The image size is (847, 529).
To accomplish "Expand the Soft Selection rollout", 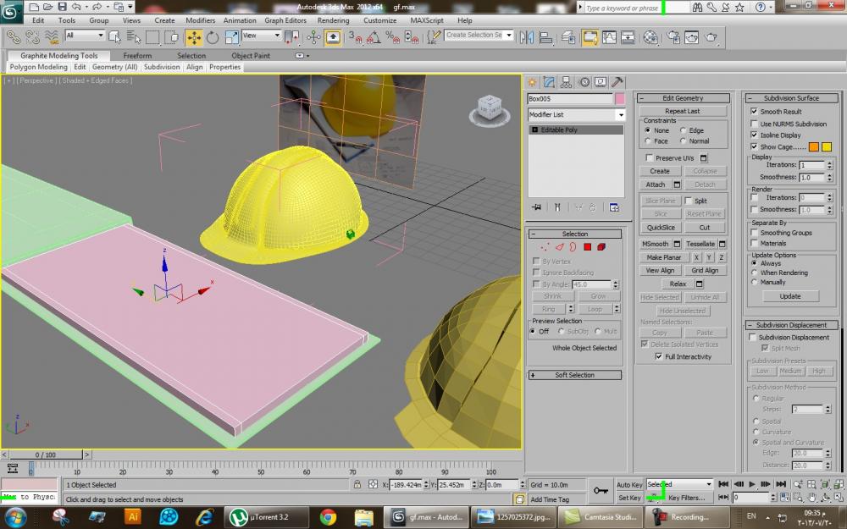I will (574, 375).
